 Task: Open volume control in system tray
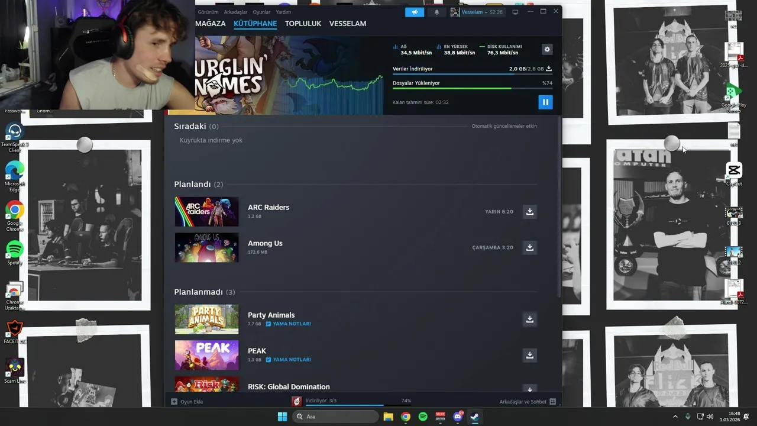pos(710,417)
